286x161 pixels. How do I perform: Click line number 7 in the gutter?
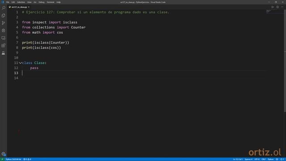coord(17,42)
